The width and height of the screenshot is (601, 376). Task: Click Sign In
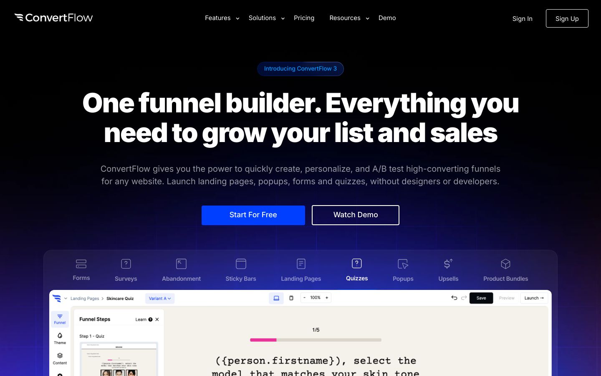(x=522, y=19)
